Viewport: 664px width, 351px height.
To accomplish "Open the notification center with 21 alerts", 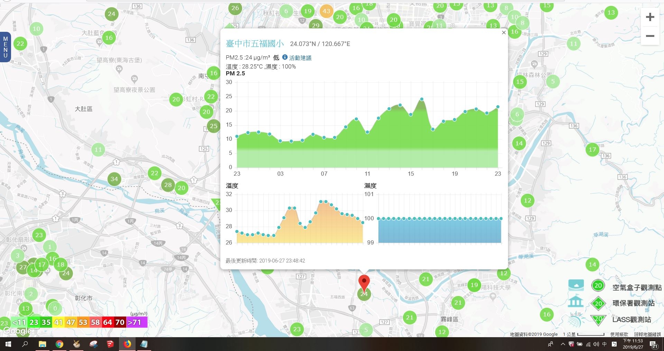I will [654, 344].
